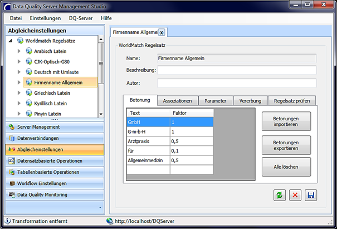Select the Arztpraxis text cell
This screenshot has width=337, height=229.
148,142
